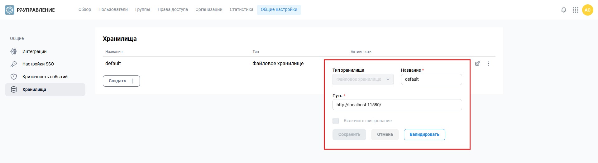Image resolution: width=598 pixels, height=163 pixels.
Task: Click the Тип column header
Action: [256, 52]
